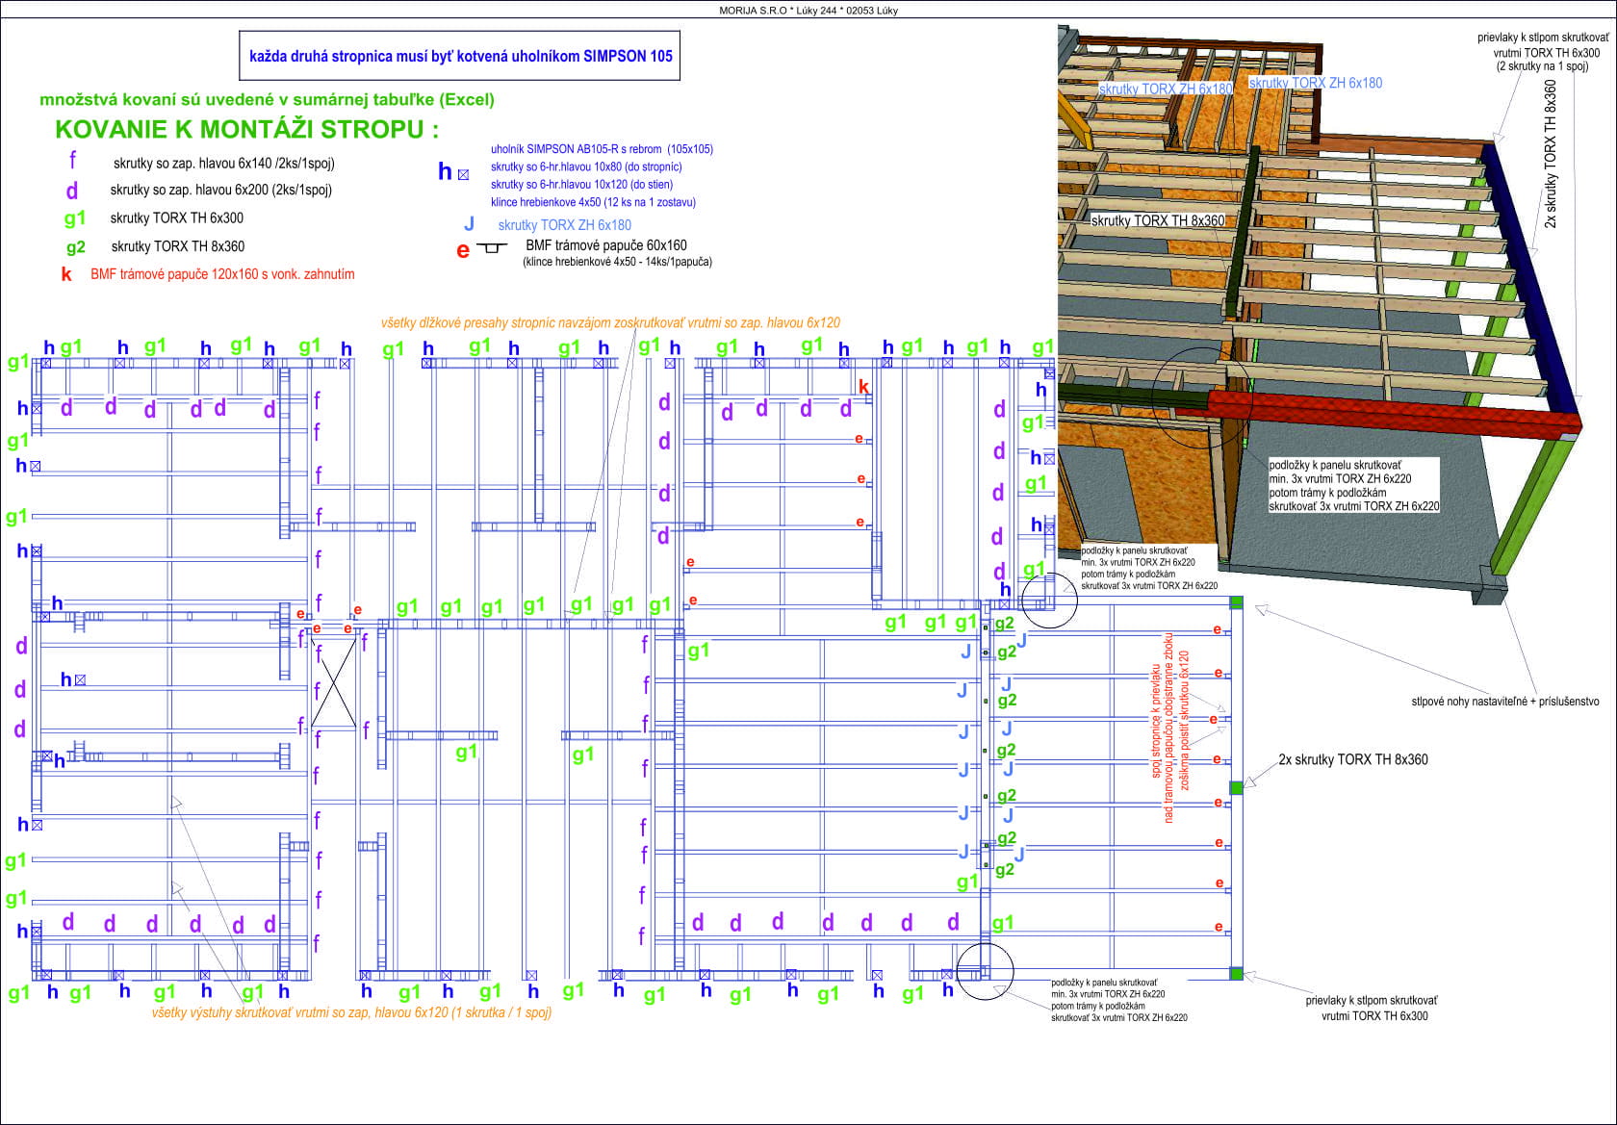Select the blue 'h' SIMPSON bracket legend icon
This screenshot has height=1125, width=1617.
[453, 172]
